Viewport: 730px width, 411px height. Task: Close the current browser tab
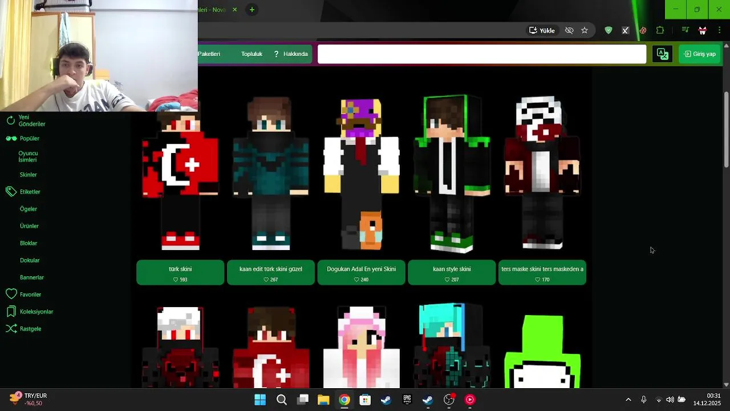click(x=234, y=10)
